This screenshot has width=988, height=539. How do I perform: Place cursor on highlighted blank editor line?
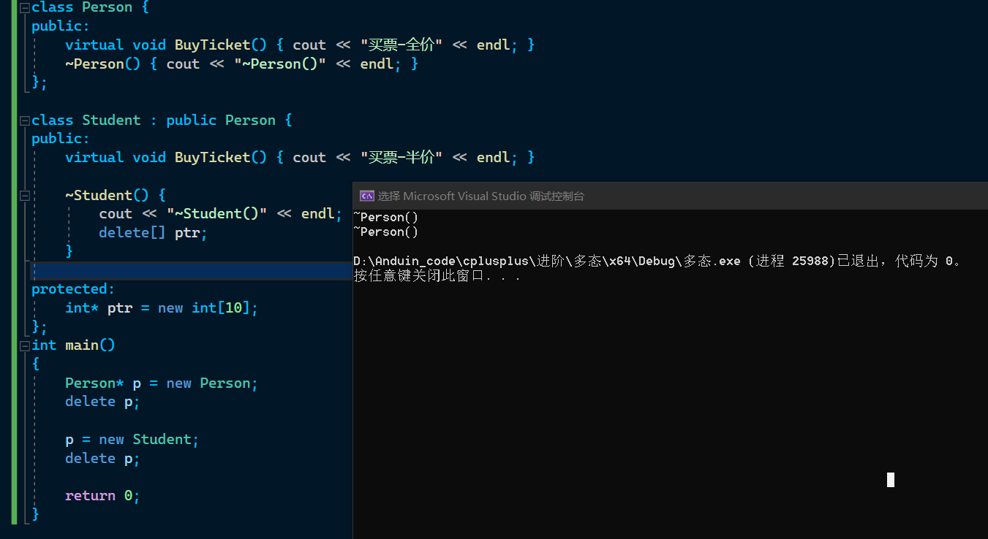pyautogui.click(x=191, y=270)
